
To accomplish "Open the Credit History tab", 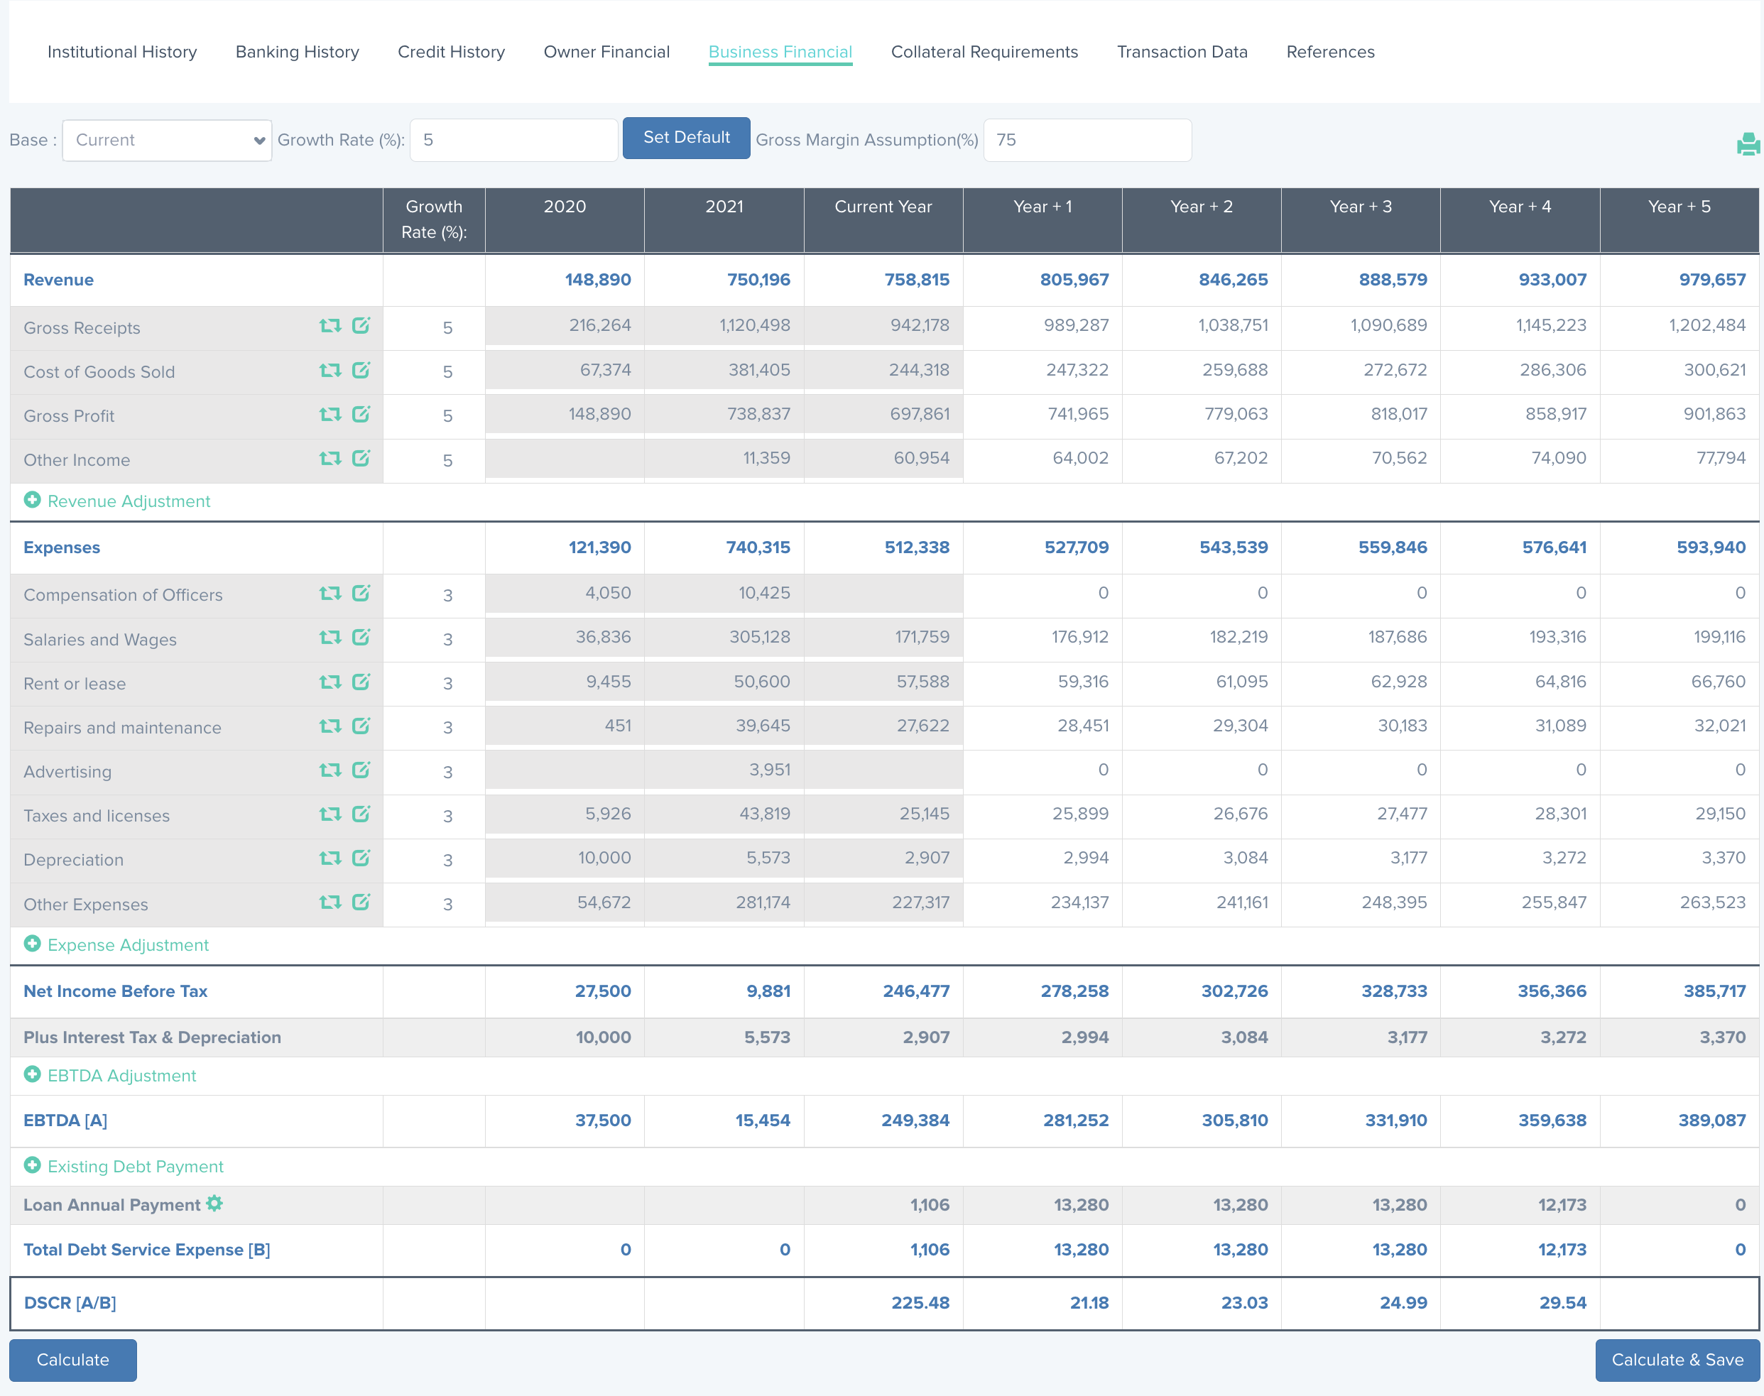I will tap(451, 53).
